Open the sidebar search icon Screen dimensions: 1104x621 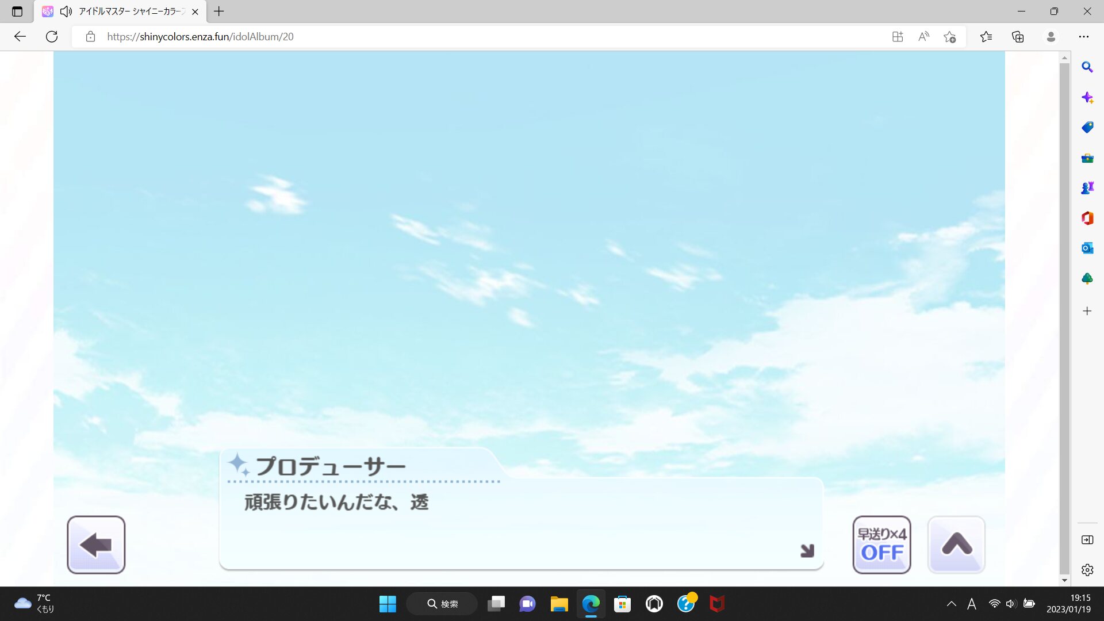coord(1087,67)
